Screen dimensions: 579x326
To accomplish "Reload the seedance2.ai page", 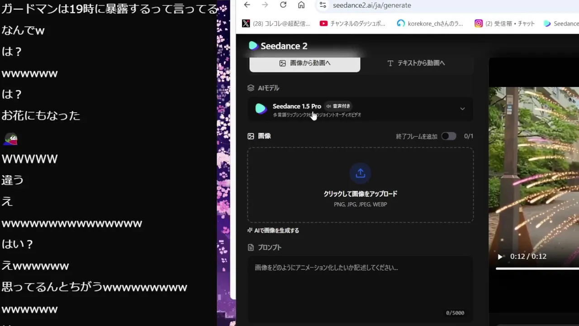I will tap(283, 5).
